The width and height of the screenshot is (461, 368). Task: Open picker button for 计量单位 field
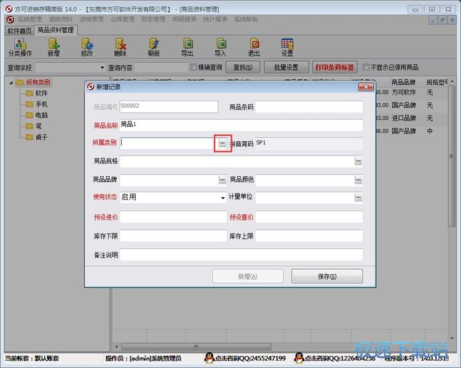[x=358, y=198]
